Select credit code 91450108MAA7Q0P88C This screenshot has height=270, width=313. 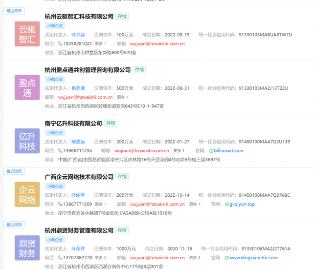click(x=265, y=195)
